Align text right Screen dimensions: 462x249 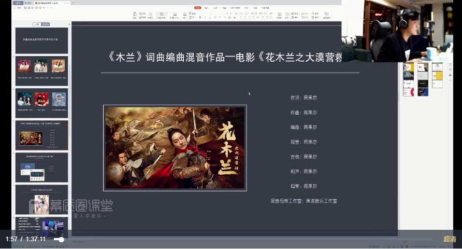[249, 17]
